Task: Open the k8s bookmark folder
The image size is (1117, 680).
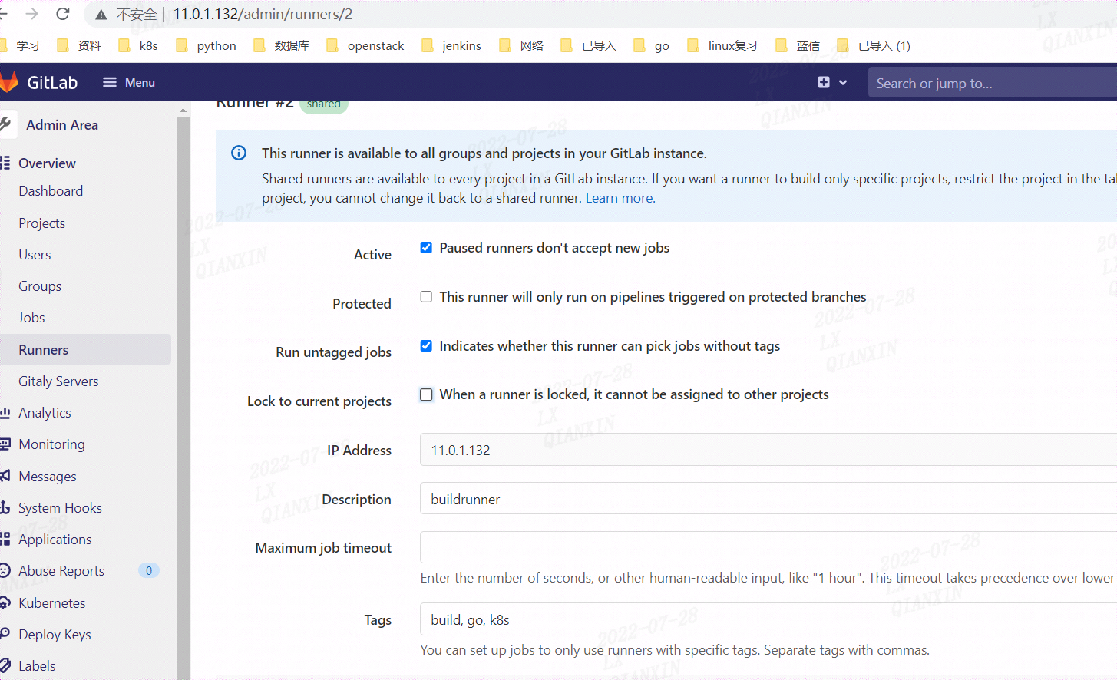Action: (x=138, y=46)
